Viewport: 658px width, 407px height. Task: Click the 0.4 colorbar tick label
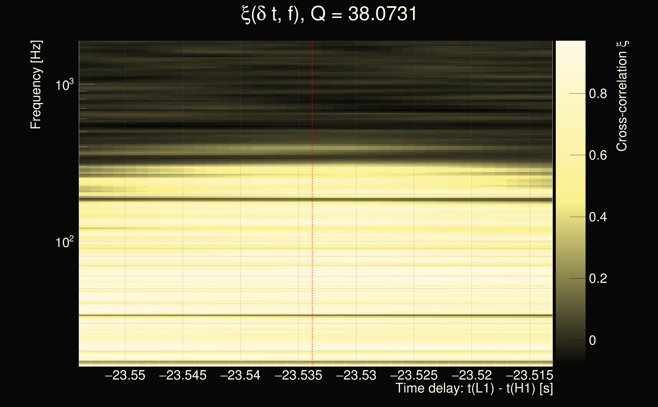[x=598, y=217]
